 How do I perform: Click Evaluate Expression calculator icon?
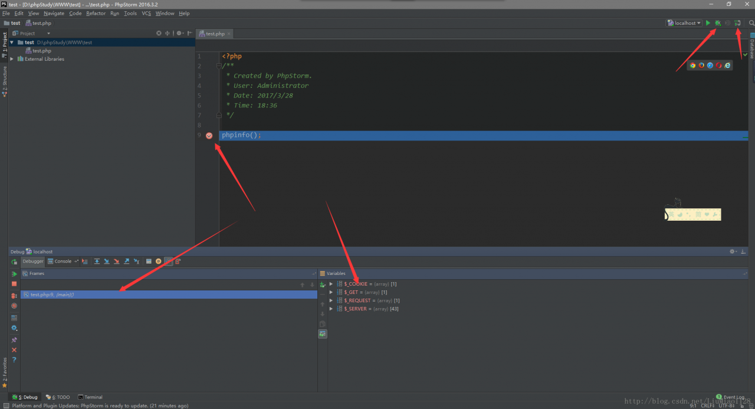pyautogui.click(x=149, y=261)
